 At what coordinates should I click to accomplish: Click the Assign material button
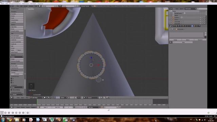point(175,40)
